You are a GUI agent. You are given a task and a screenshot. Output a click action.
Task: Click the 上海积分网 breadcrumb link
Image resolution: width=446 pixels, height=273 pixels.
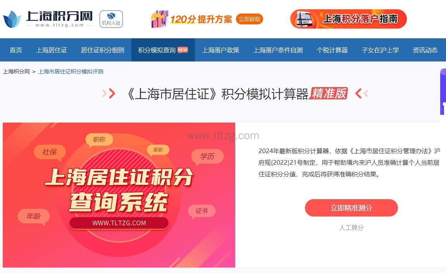16,72
